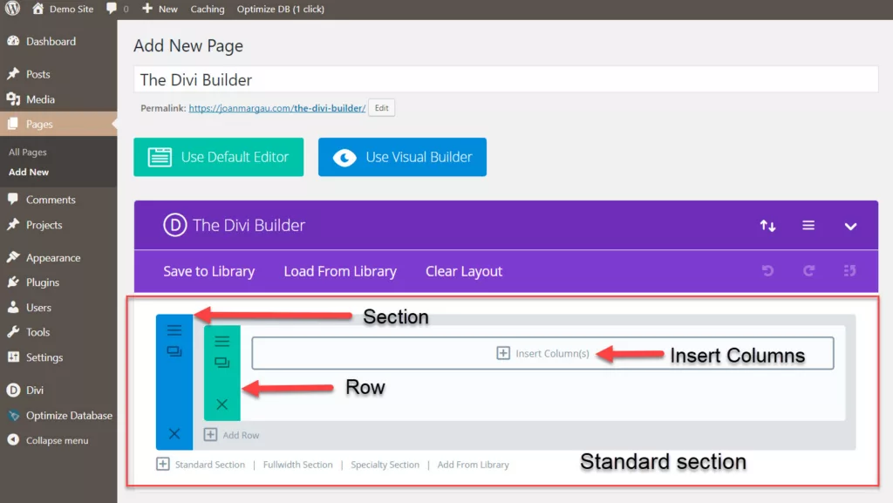Click Use Visual Builder button

click(402, 157)
